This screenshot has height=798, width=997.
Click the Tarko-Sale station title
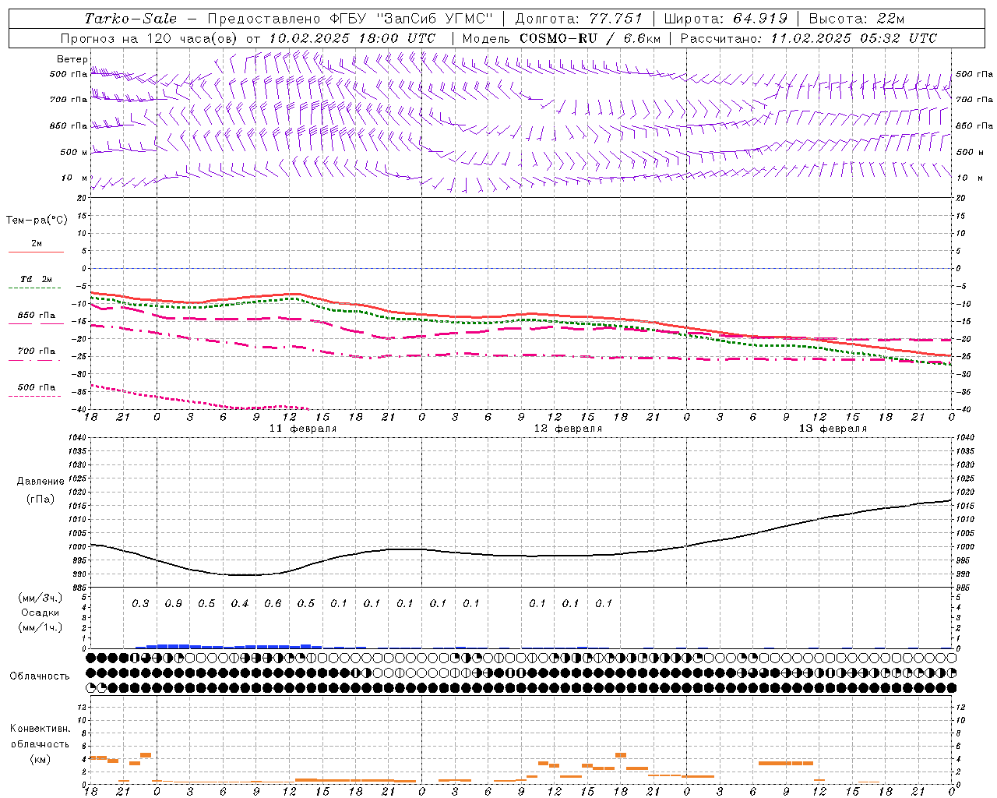pyautogui.click(x=131, y=19)
